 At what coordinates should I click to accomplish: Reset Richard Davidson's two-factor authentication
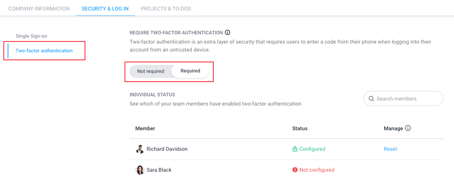[390, 149]
